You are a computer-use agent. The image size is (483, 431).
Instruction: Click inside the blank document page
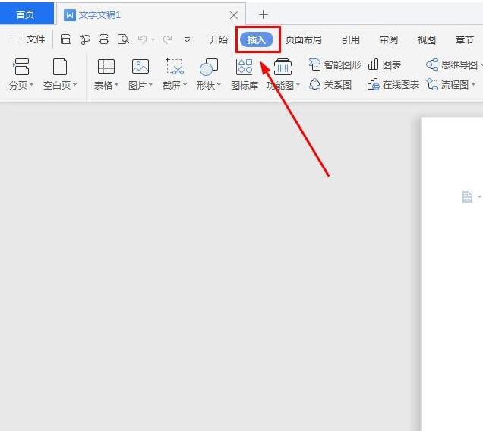coord(452,274)
